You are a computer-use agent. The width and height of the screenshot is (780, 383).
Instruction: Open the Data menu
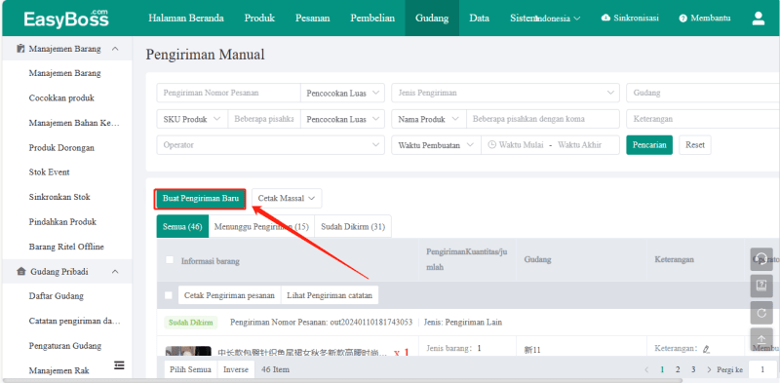point(479,19)
